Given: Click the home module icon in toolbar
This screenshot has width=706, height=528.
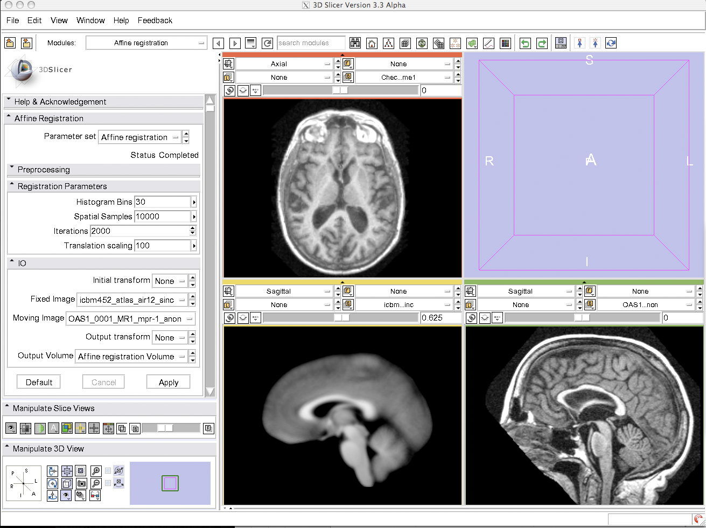Looking at the screenshot, I should pos(372,43).
